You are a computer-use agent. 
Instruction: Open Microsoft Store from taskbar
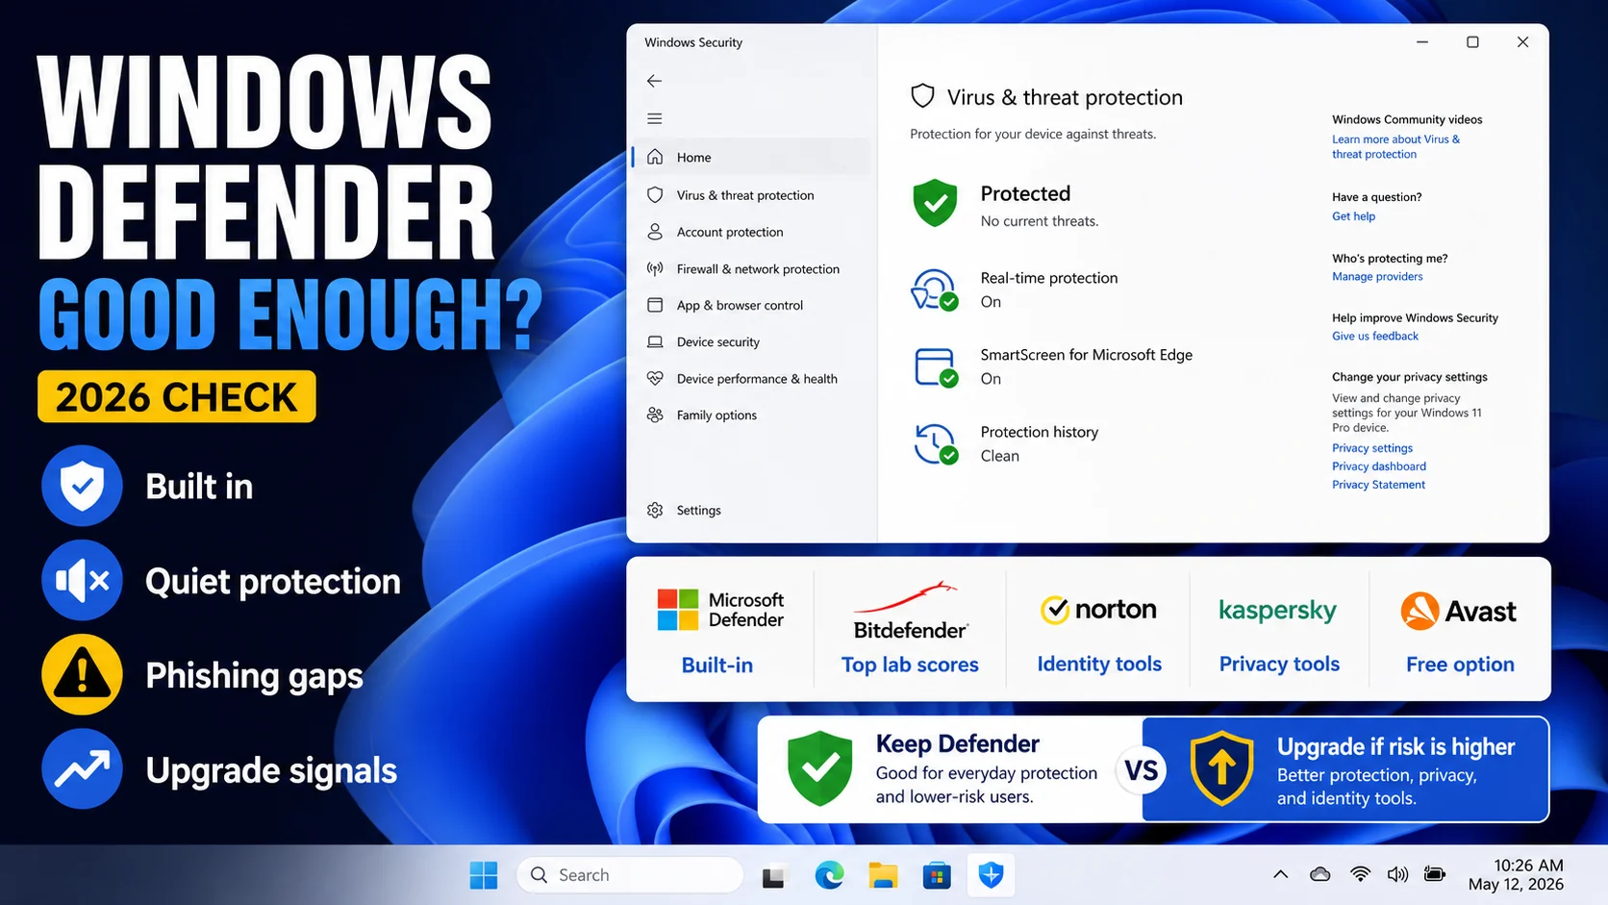937,875
